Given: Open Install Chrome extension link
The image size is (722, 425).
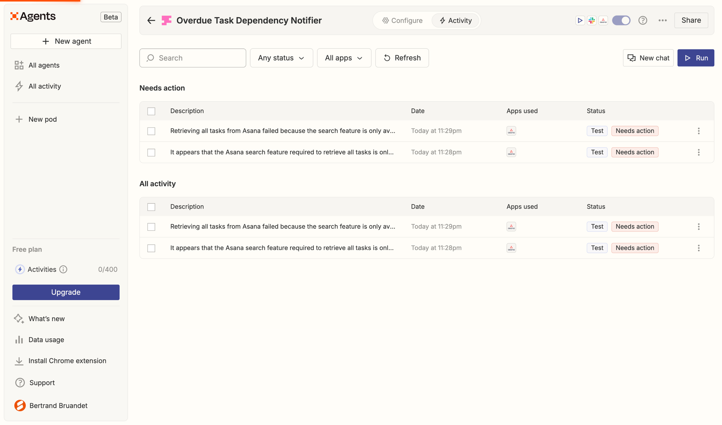Looking at the screenshot, I should point(60,361).
